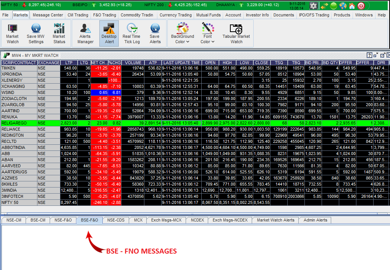Open the Market Watch tool
390x270 pixels.
pyautogui.click(x=12, y=33)
